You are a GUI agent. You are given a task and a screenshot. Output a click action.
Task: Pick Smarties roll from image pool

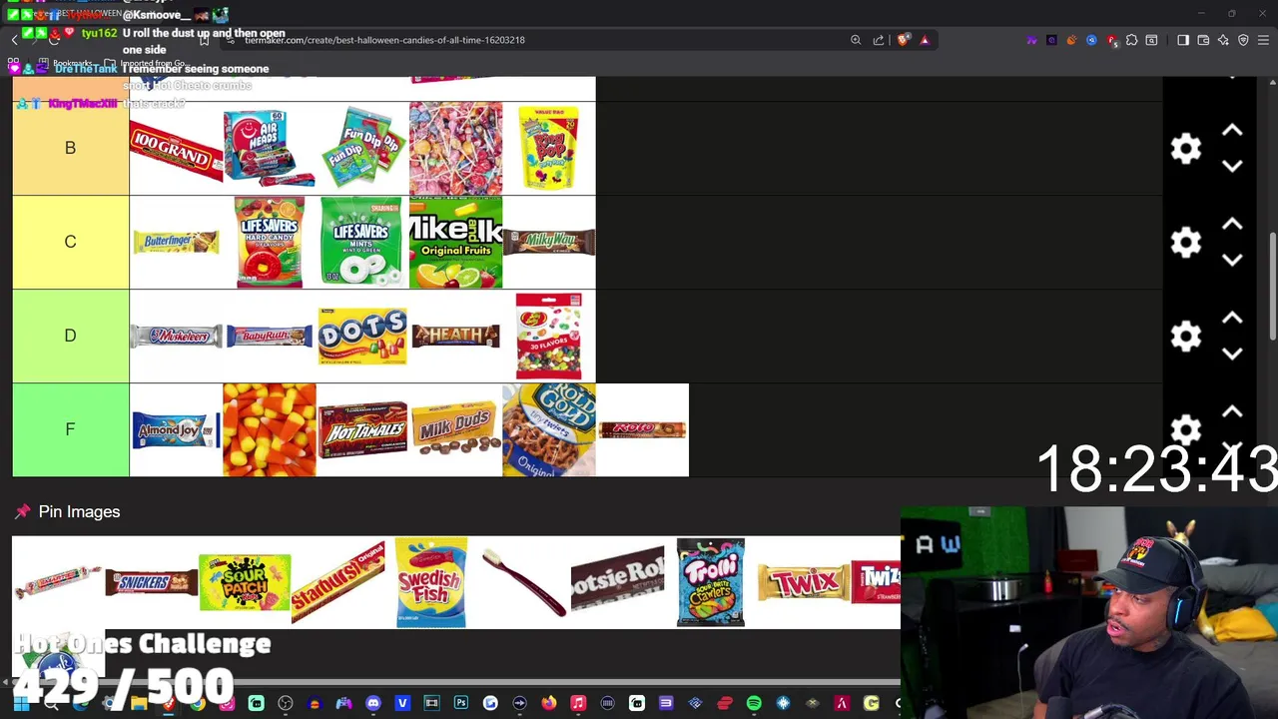(x=58, y=582)
